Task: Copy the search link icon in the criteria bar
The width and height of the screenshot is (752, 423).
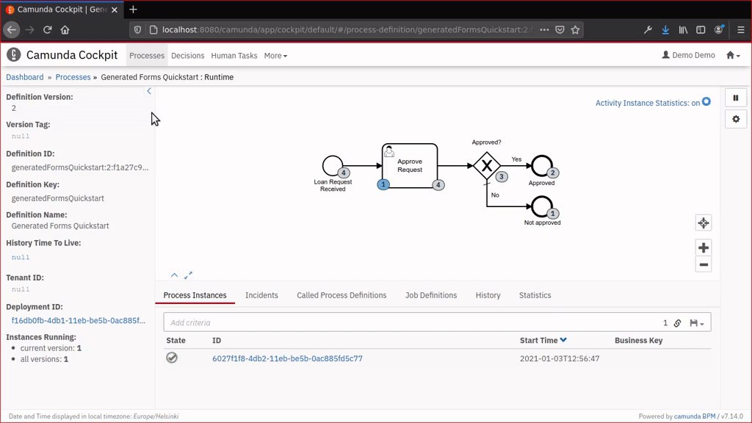Action: (x=677, y=323)
